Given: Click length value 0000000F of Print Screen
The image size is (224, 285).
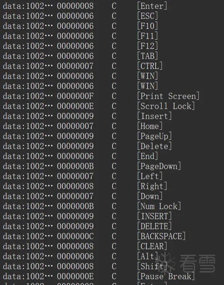Looking at the screenshot, I should click(x=75, y=96).
